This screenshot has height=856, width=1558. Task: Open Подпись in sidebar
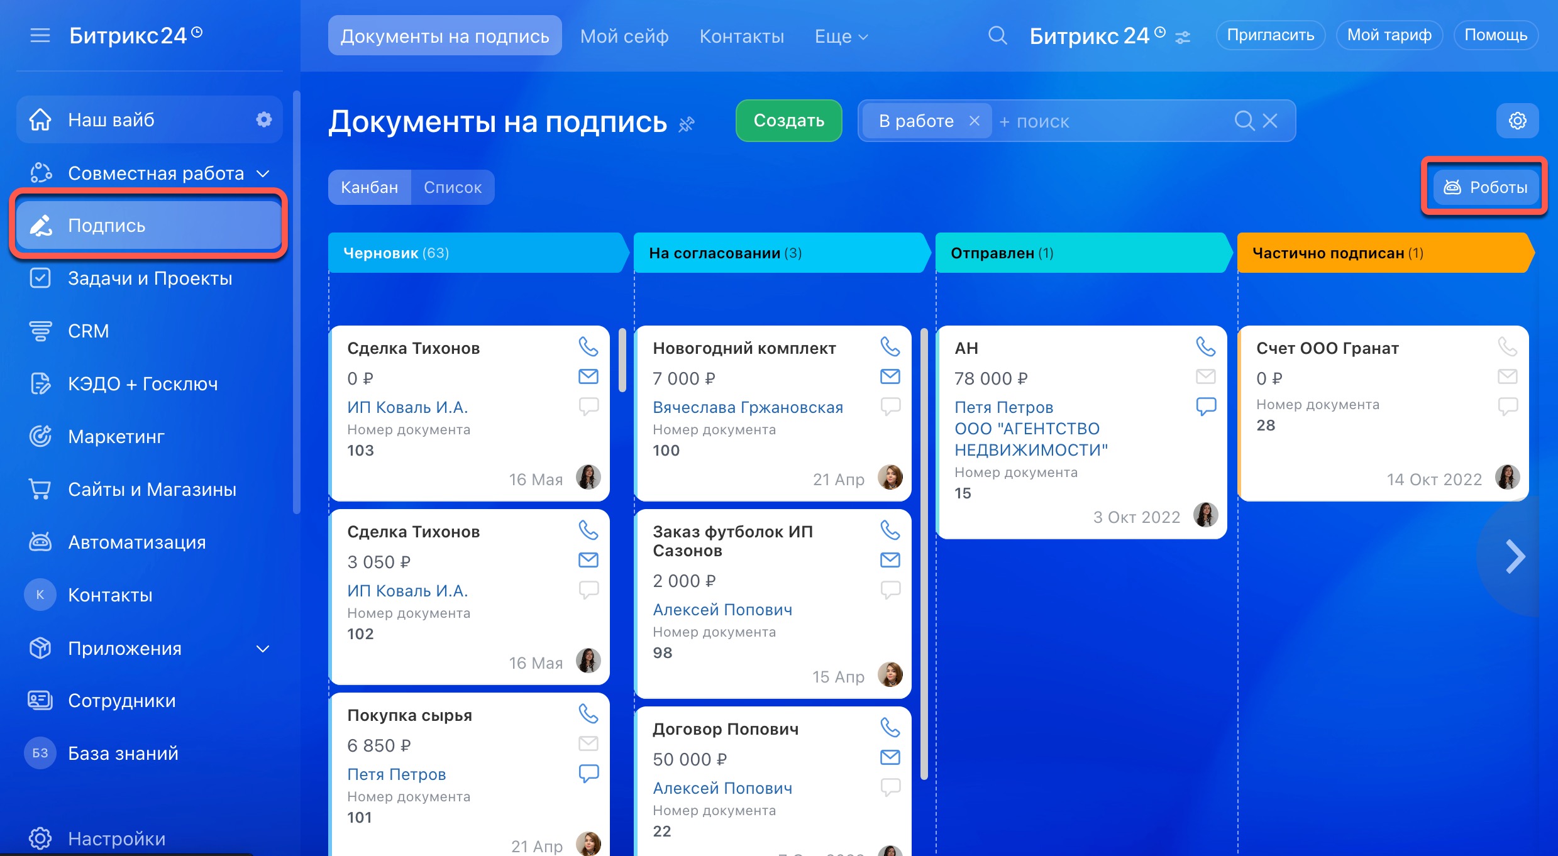click(x=150, y=225)
